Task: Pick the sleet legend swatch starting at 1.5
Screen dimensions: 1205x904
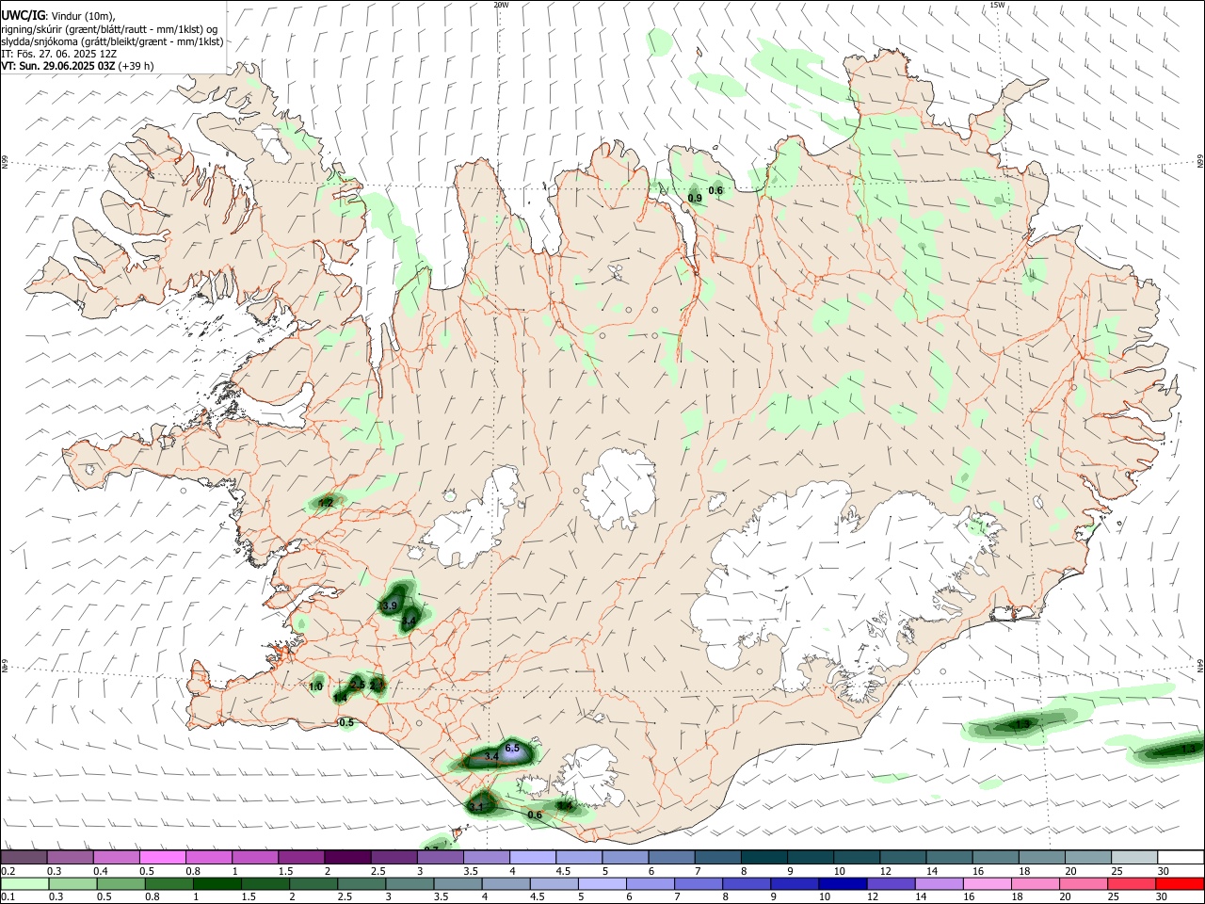Action: click(300, 858)
